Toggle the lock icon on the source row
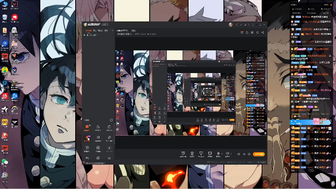This screenshot has height=189, width=336. [87, 35]
